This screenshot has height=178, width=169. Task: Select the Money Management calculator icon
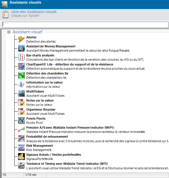(21, 48)
